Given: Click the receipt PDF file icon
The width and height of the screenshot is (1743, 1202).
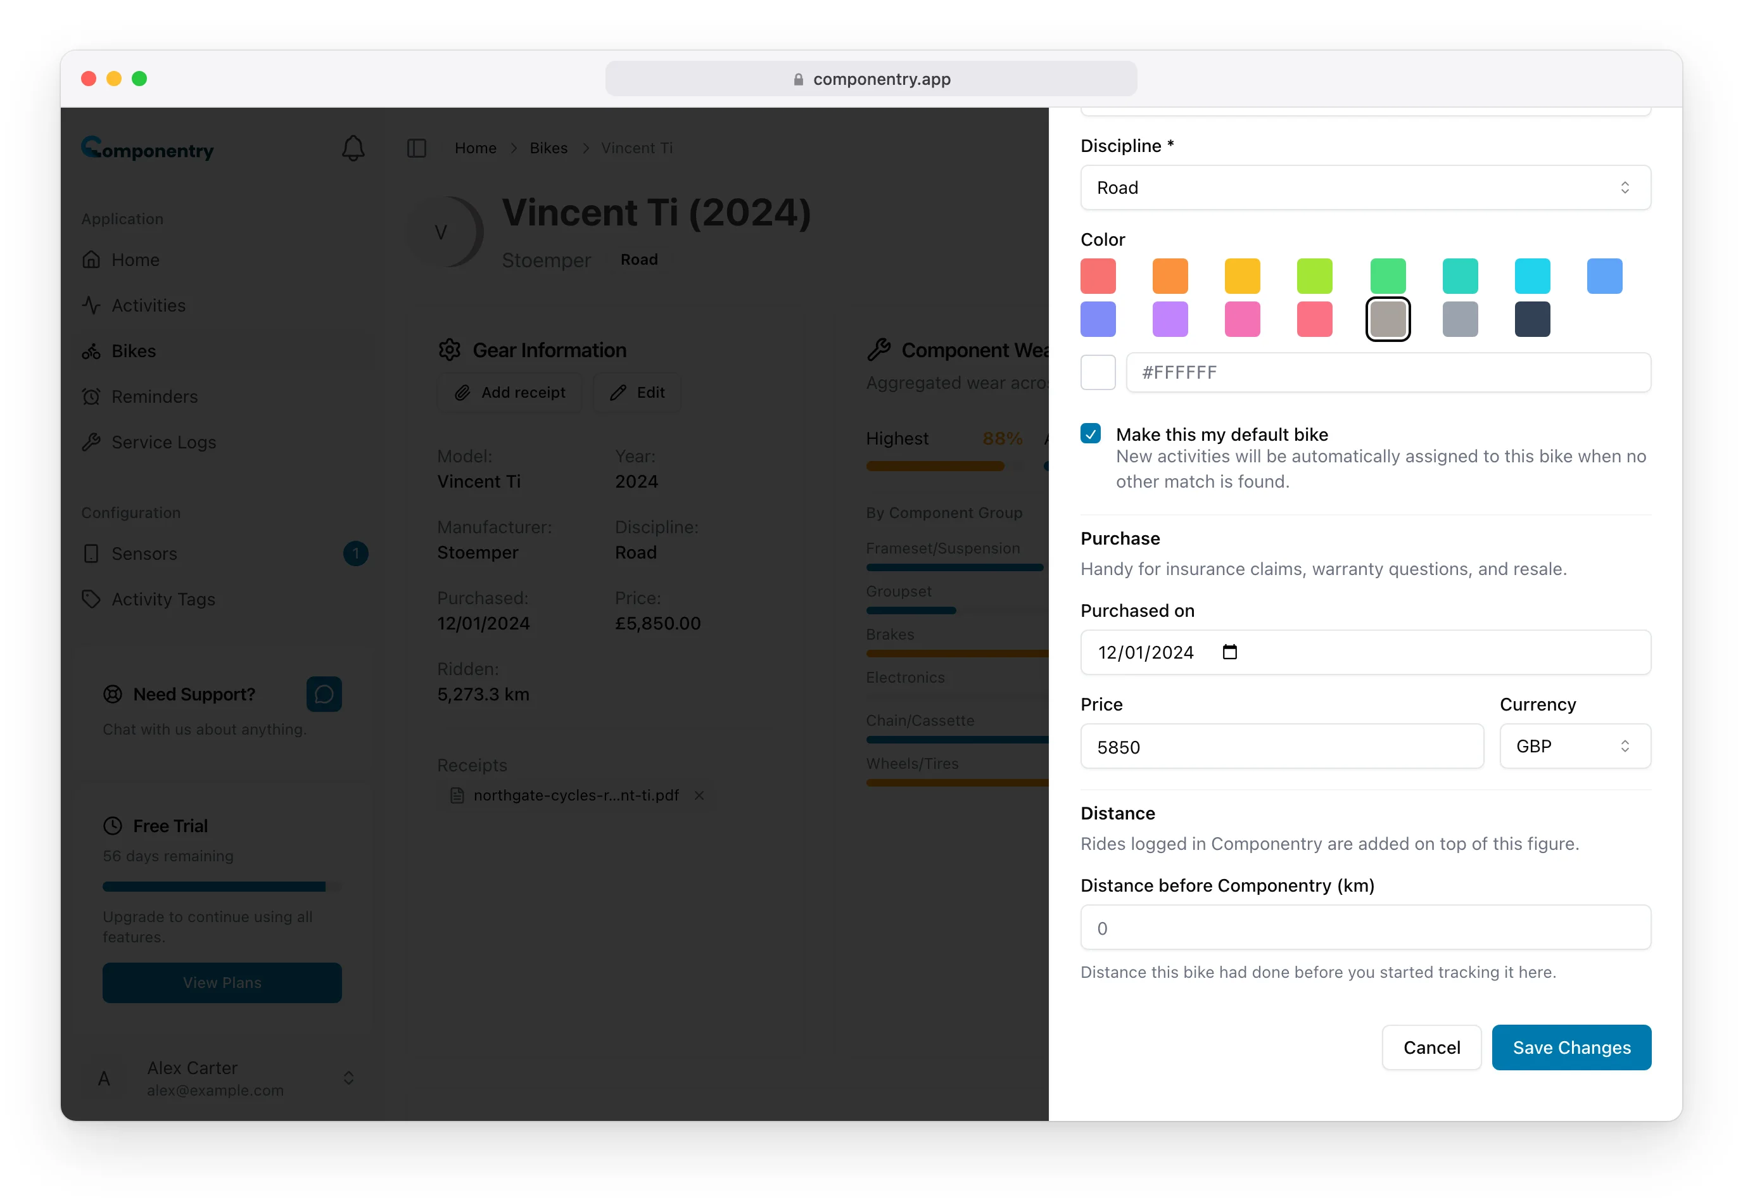Looking at the screenshot, I should (457, 795).
